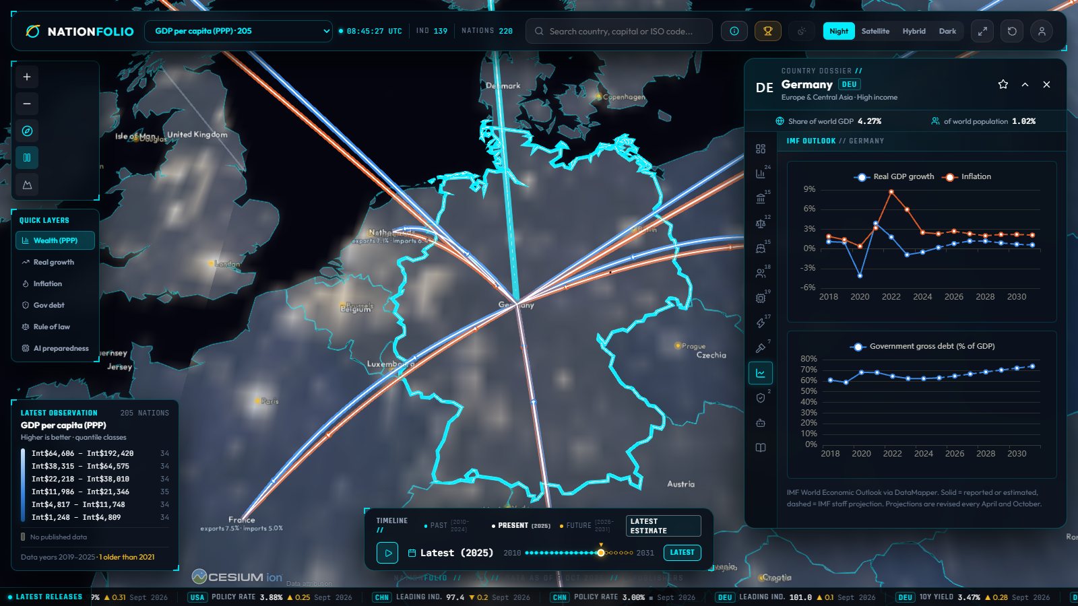Image resolution: width=1078 pixels, height=606 pixels.
Task: Open the scales of justice section icon (12)
Action: (761, 224)
